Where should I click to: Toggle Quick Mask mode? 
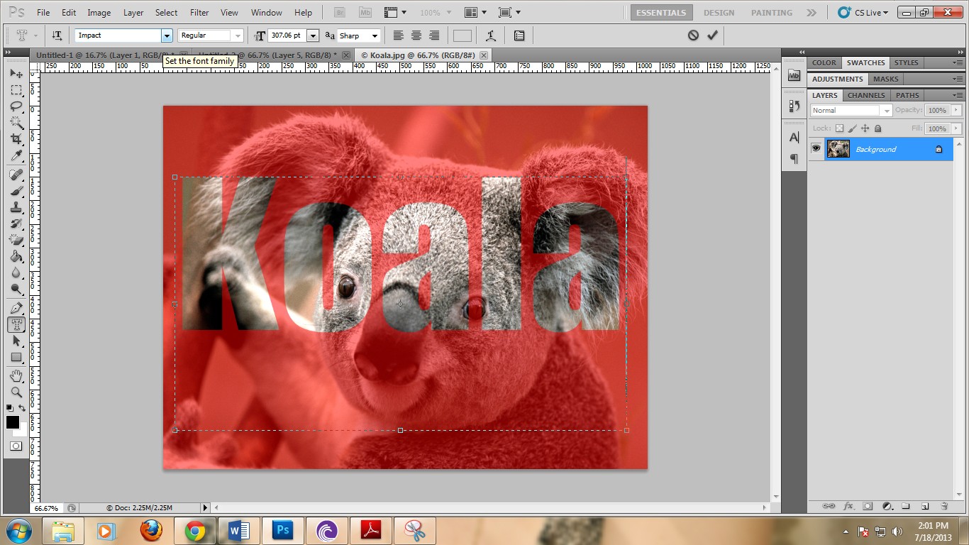[x=16, y=446]
